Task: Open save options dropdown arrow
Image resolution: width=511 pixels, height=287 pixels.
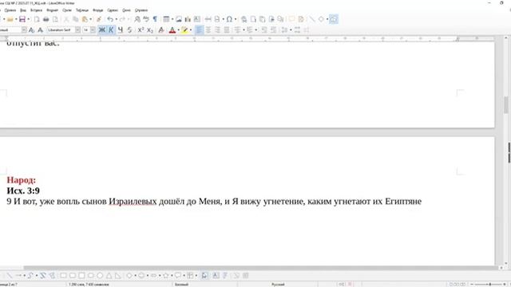Action: click(x=29, y=19)
